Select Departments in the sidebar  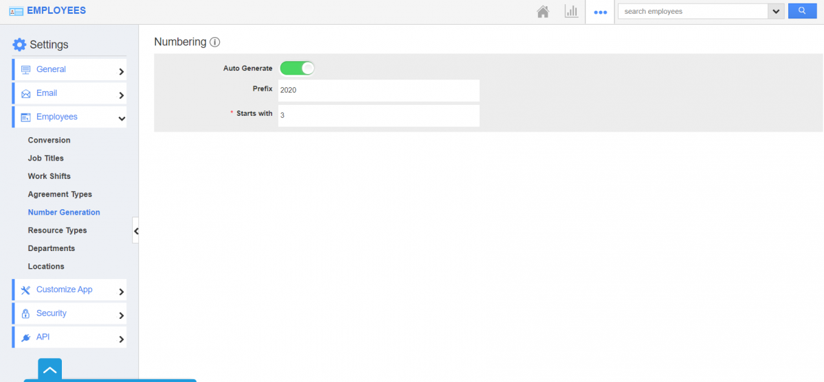(x=52, y=248)
